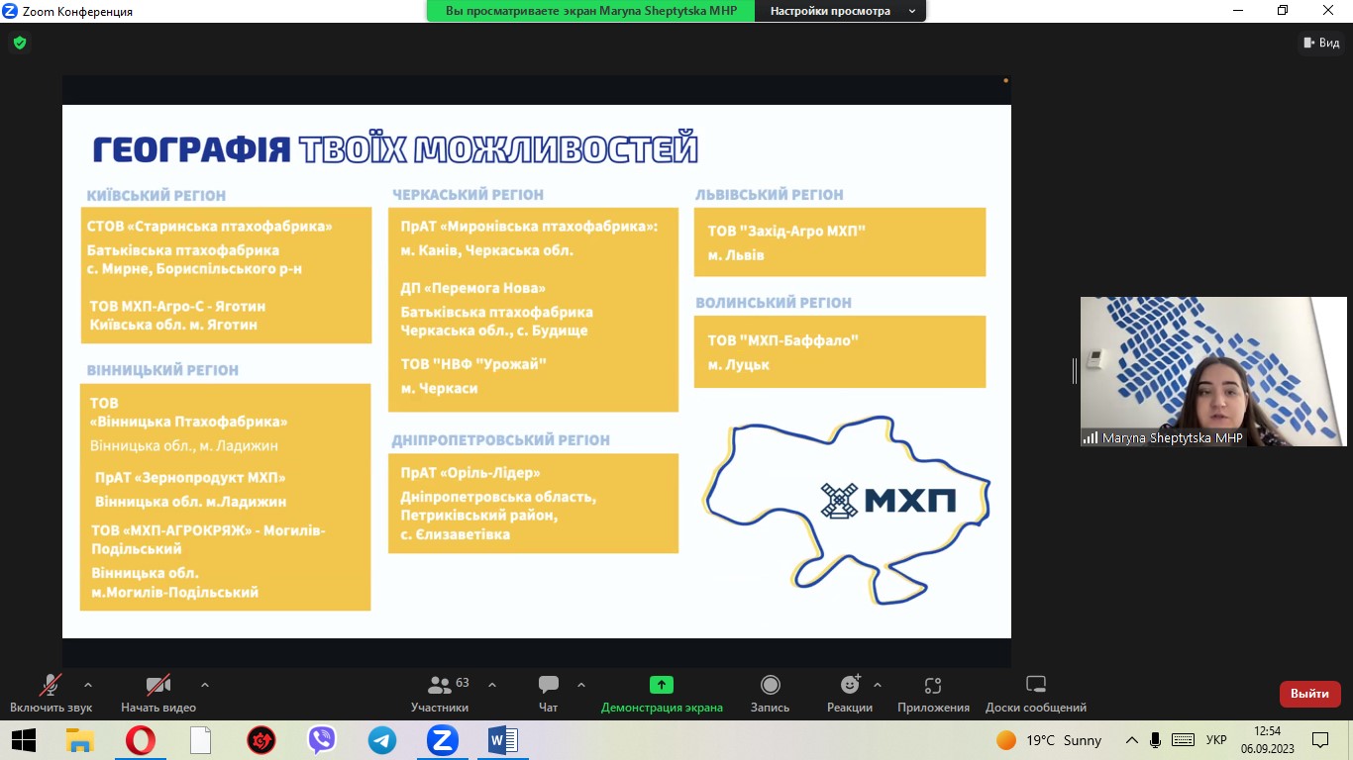This screenshot has width=1353, height=760.
Task: Click the video panel divider handle
Action: coord(1075,371)
